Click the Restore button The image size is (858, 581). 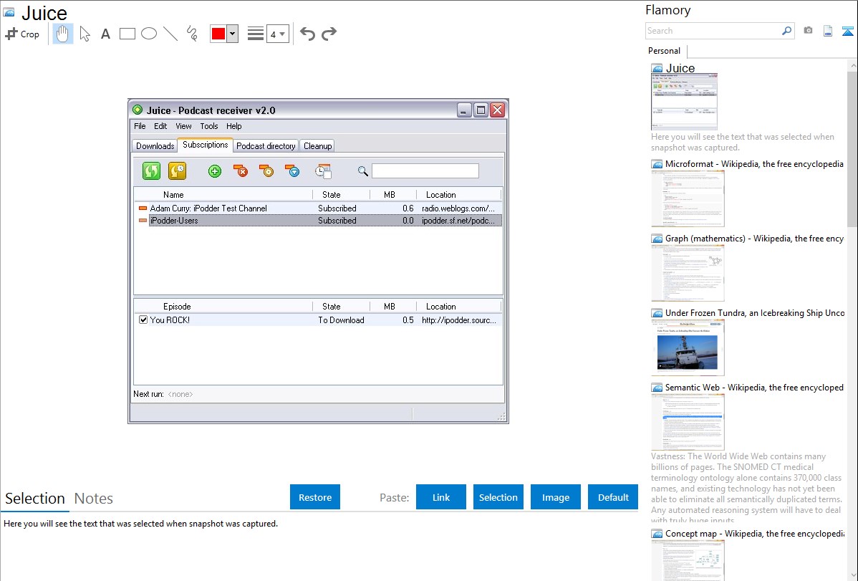pyautogui.click(x=315, y=497)
